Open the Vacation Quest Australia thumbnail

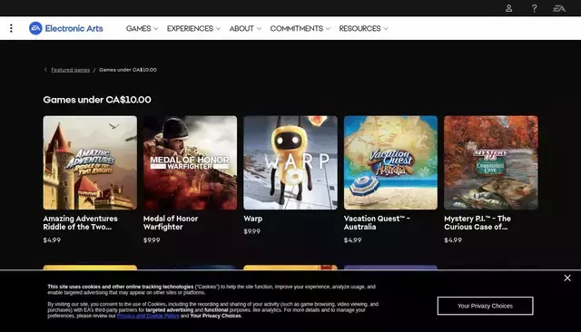[390, 162]
